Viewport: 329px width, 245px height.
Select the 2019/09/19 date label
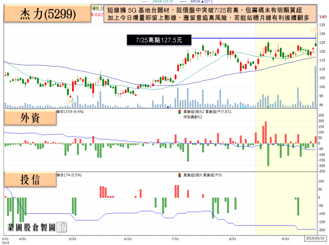[x=315, y=238]
